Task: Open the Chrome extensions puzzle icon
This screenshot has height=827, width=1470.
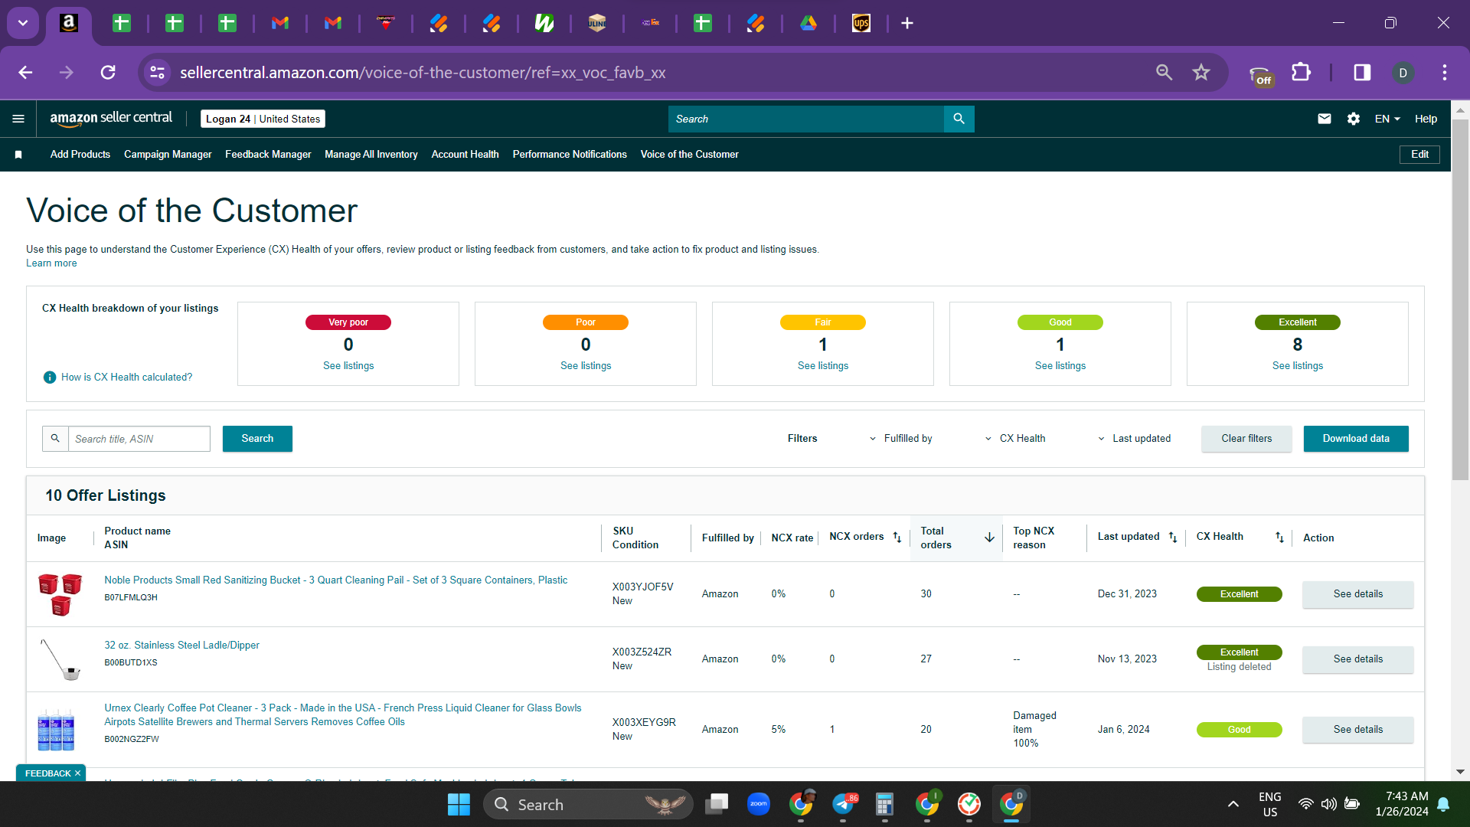Action: click(x=1301, y=73)
